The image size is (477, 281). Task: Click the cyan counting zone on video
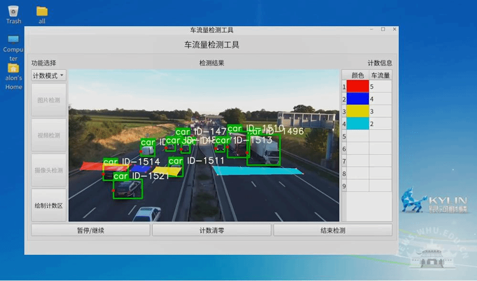coord(257,171)
